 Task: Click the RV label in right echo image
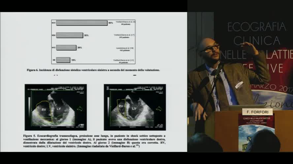coord(121,107)
